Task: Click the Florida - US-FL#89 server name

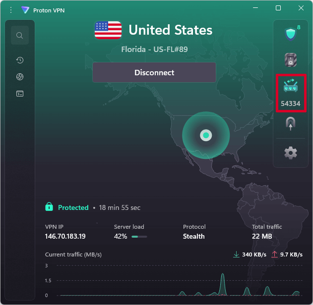Action: [154, 50]
